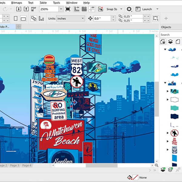Activate the full-screen preview icon
Viewport: 182px width, 182px height.
(68, 9)
